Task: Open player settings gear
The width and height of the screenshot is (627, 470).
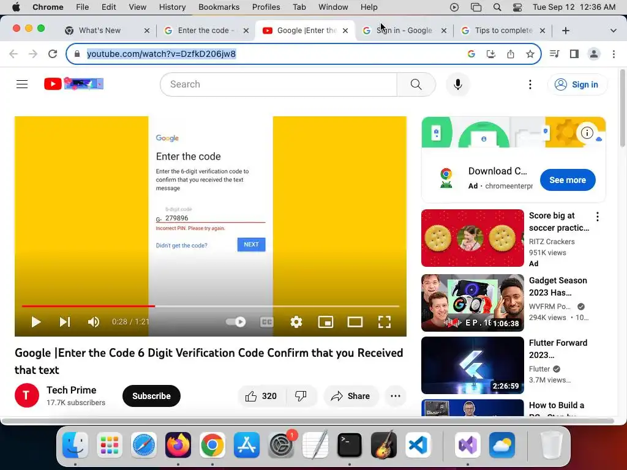Action: pos(296,322)
